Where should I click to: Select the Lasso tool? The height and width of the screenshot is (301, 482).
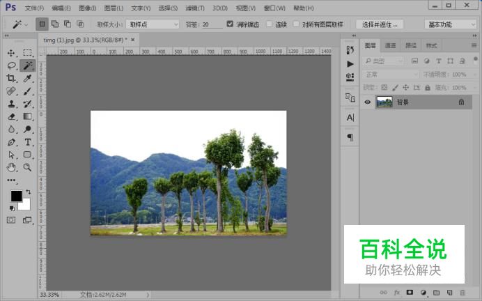pos(11,65)
